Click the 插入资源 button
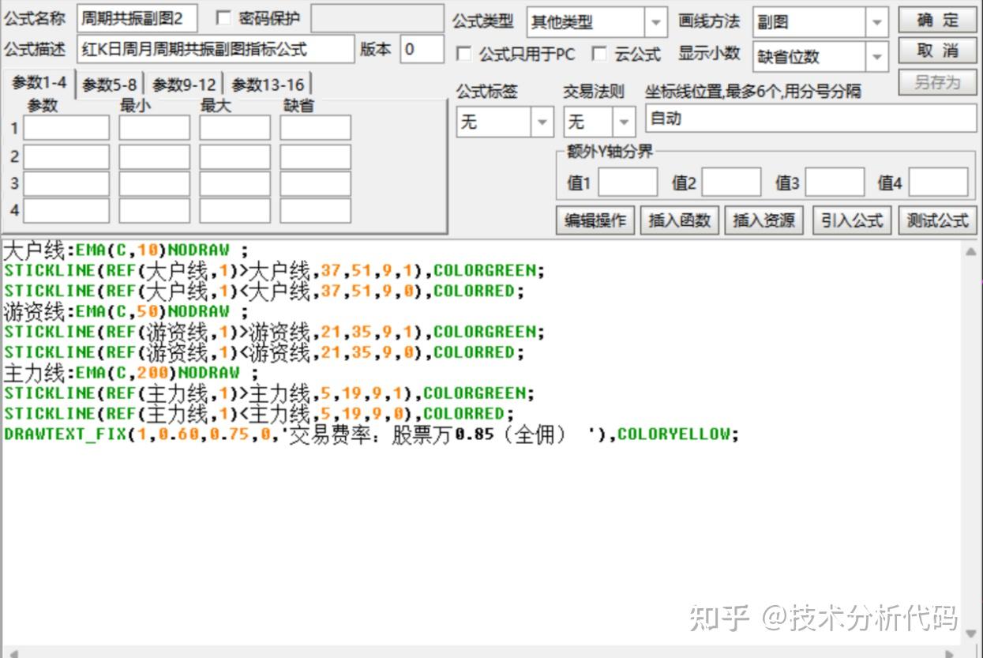This screenshot has width=983, height=658. point(764,220)
